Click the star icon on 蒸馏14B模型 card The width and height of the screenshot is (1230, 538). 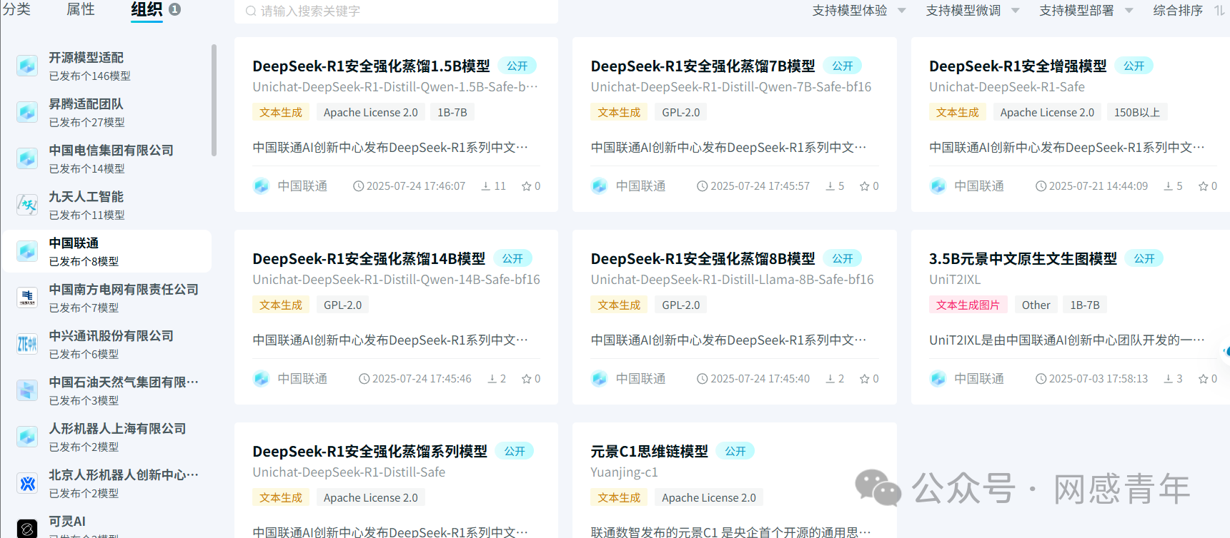527,379
